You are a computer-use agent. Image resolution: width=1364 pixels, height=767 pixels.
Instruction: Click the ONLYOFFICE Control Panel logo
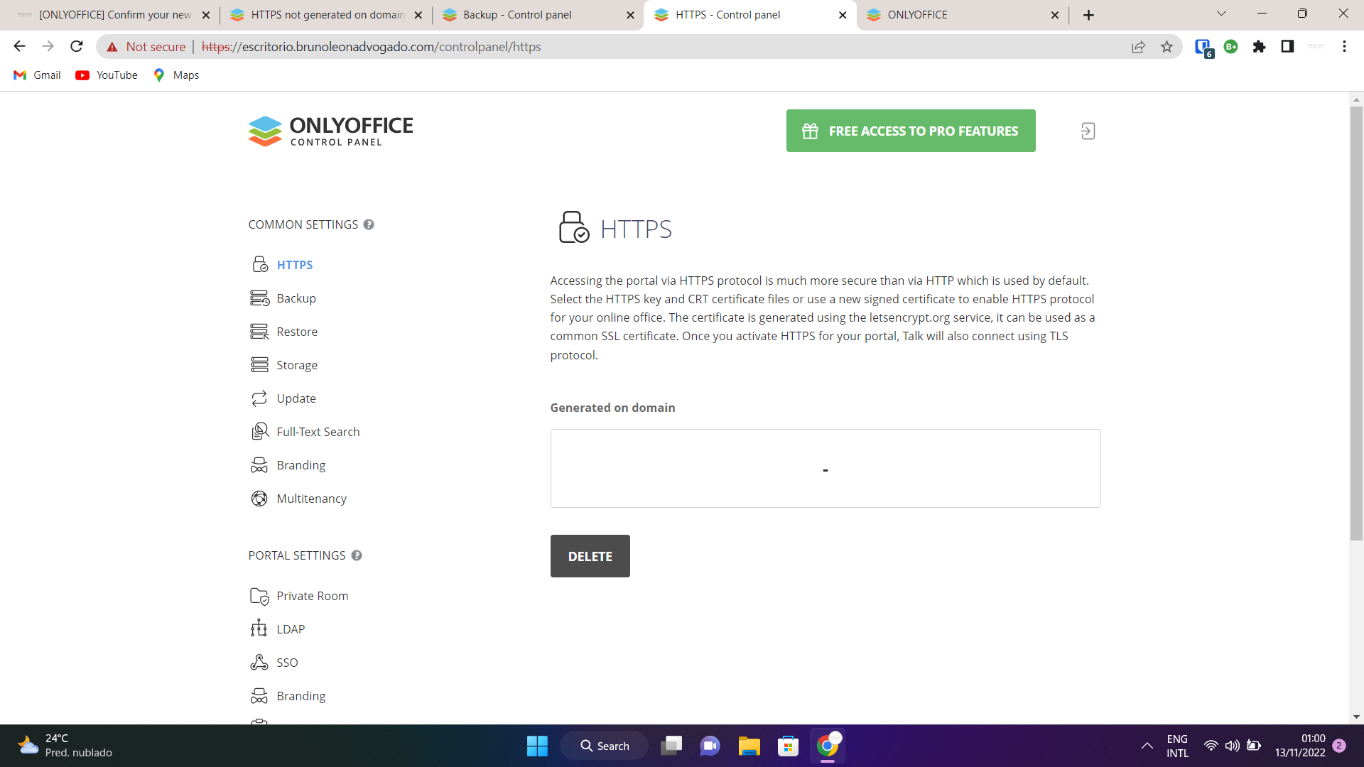[x=331, y=131]
